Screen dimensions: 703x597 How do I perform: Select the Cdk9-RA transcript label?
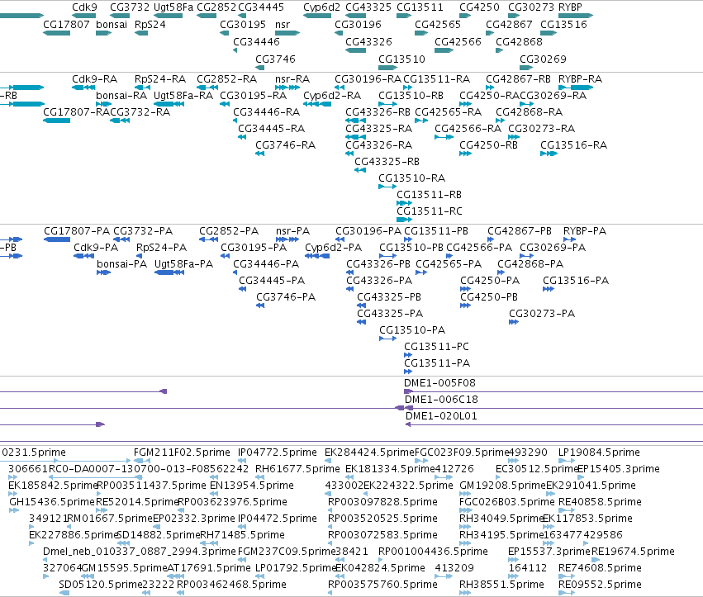point(95,79)
